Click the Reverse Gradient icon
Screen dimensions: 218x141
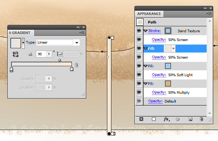(15, 54)
